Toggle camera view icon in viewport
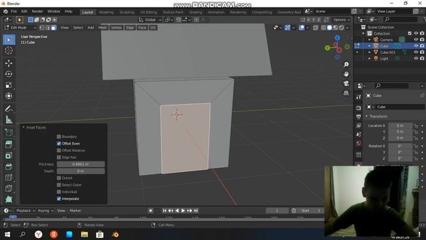 [x=346, y=83]
